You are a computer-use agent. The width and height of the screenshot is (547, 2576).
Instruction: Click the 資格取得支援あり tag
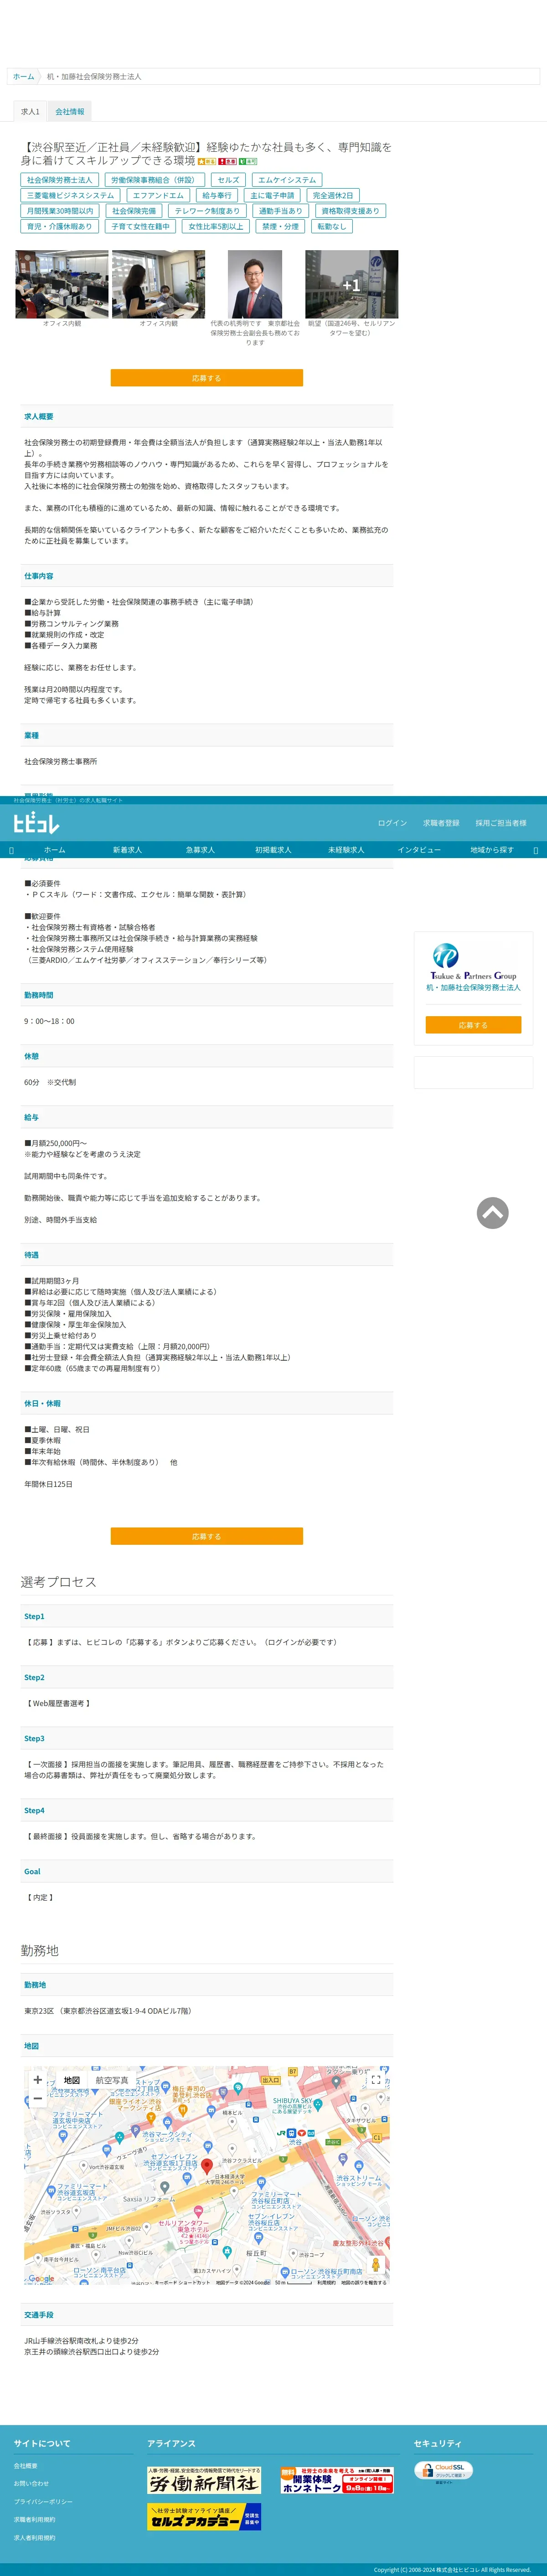click(x=350, y=211)
